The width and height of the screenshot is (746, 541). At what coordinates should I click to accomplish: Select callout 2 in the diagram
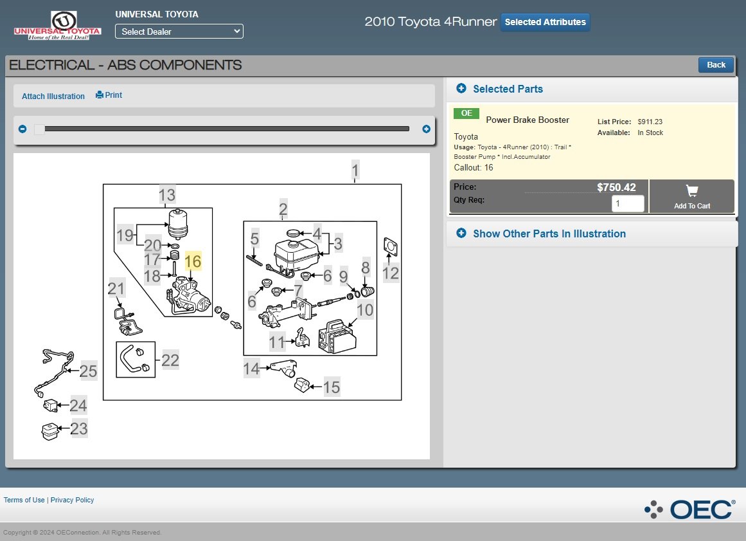283,209
